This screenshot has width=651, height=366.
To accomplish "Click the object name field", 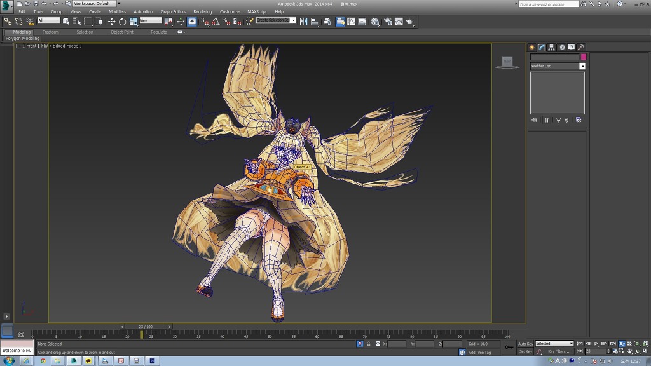I will pyautogui.click(x=554, y=57).
